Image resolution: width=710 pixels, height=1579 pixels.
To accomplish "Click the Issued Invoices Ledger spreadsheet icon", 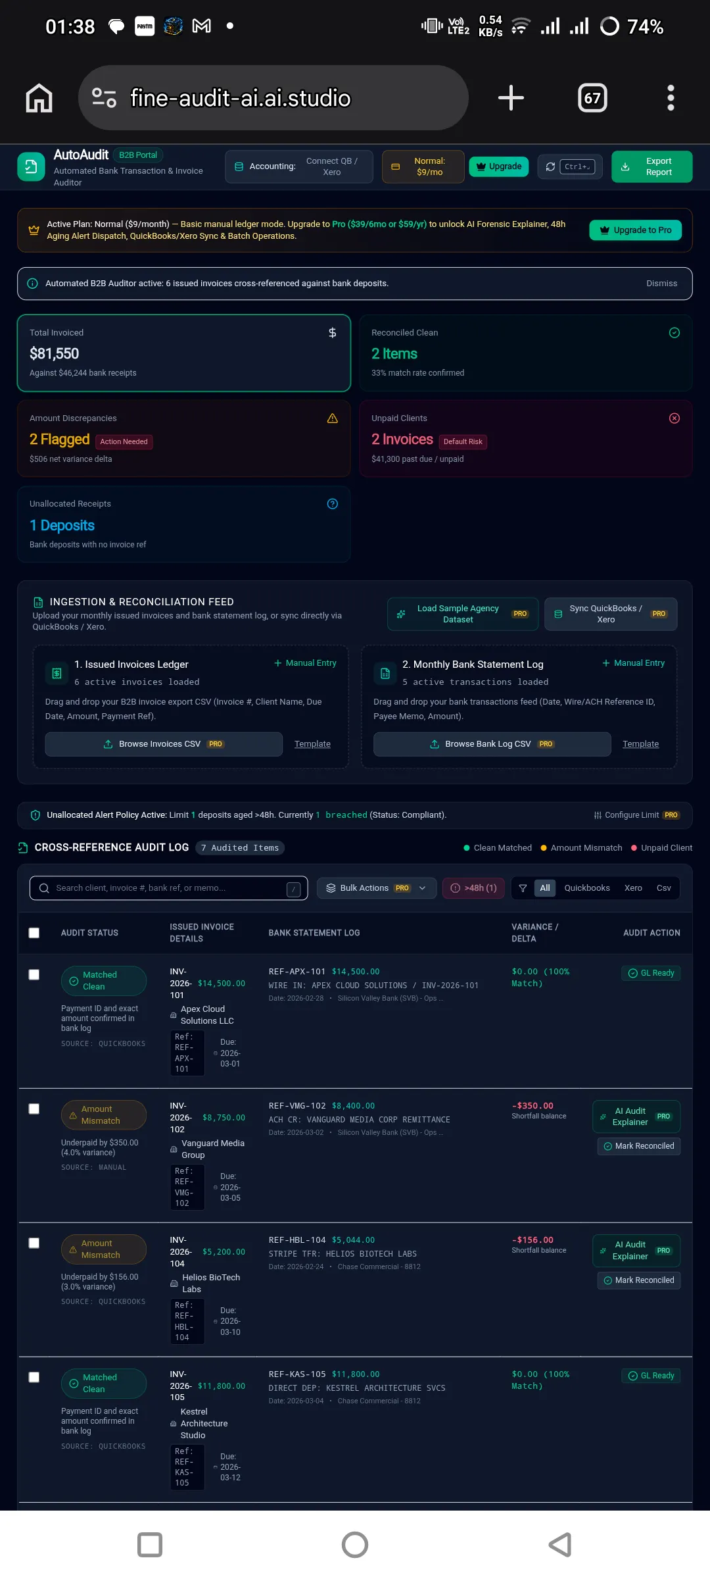I will coord(57,673).
